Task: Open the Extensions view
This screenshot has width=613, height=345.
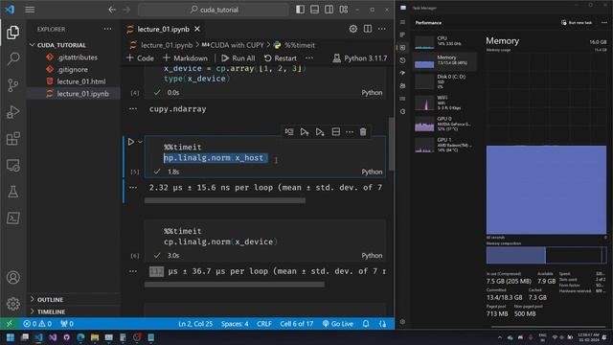Action: (x=12, y=138)
